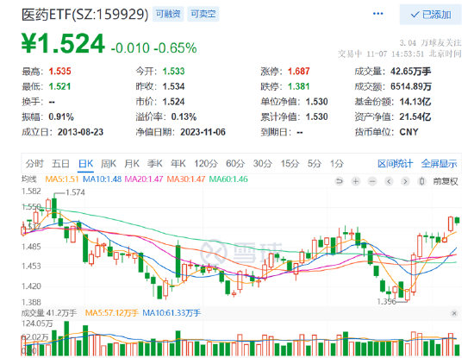The image size is (474, 358).
Task: Switch to the 1分 interval tab
Action: point(337,163)
